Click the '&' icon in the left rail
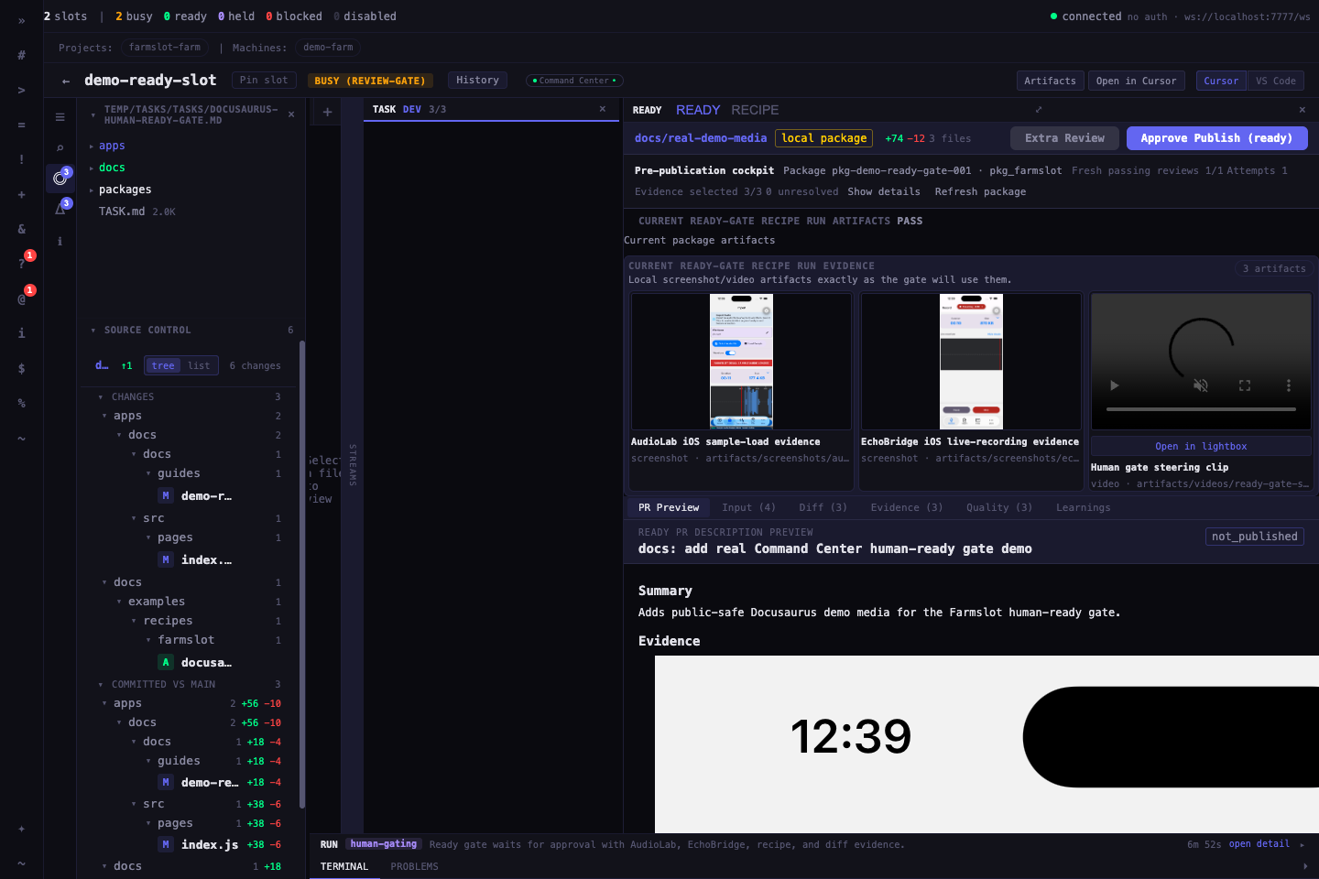 [21, 229]
